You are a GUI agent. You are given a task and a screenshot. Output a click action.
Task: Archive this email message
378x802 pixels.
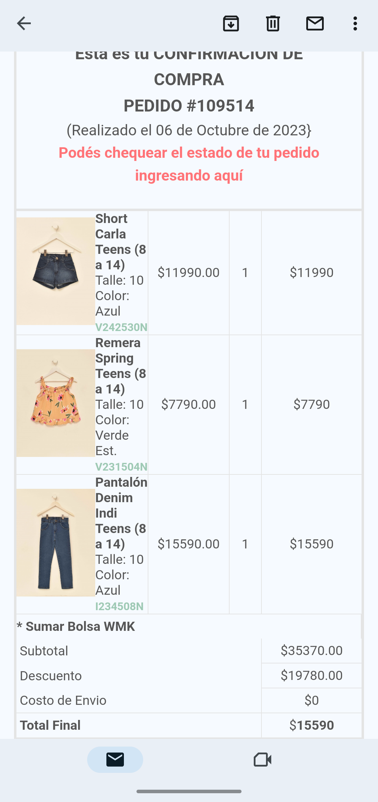click(231, 23)
